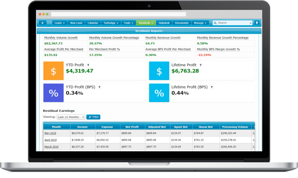Screen dimensions: 298x178
Task: Click Monthly Volume Growth Percentage label
Action: click(x=114, y=38)
